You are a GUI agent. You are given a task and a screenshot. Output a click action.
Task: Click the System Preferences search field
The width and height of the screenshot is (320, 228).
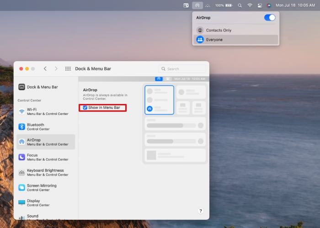pyautogui.click(x=182, y=69)
